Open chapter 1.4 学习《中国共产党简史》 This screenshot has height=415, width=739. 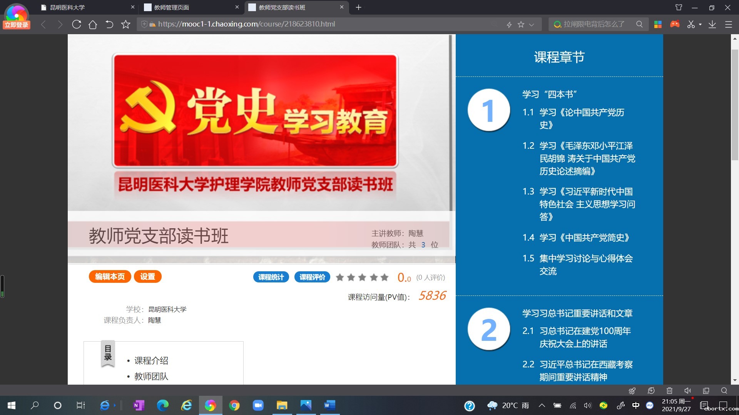[x=584, y=237]
